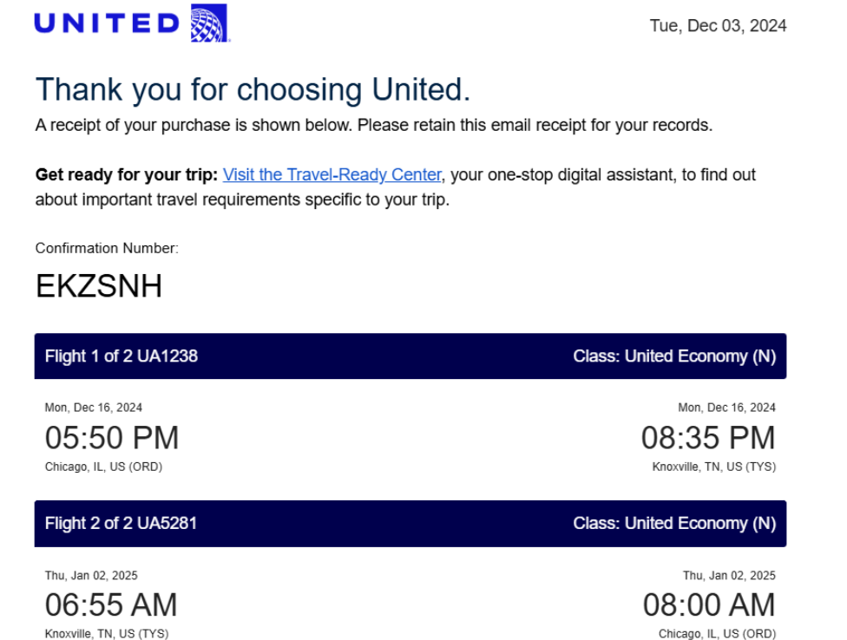Click Class: United Economy (N) for flight 2

point(674,524)
